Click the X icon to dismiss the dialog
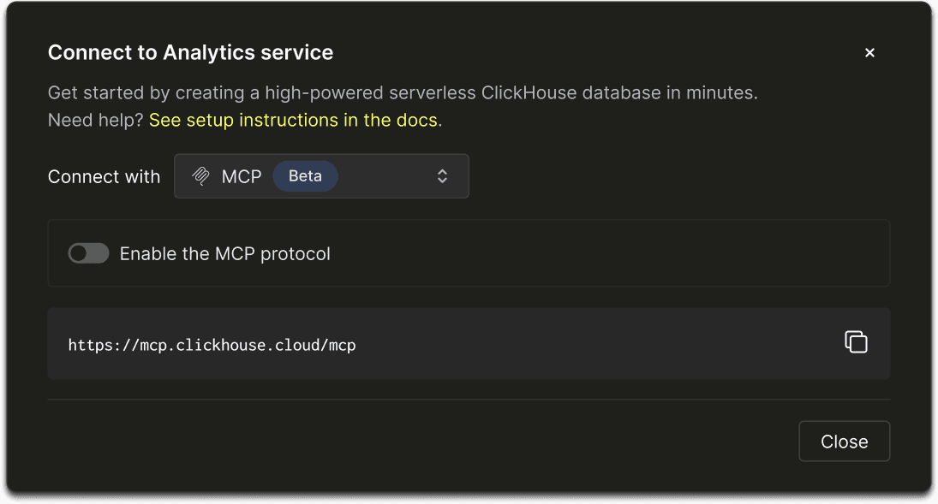 pos(869,52)
